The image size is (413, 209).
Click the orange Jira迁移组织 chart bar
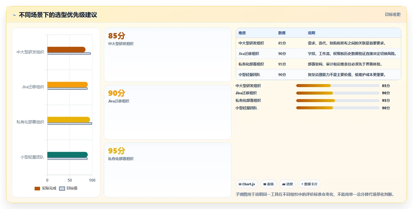click(67, 85)
